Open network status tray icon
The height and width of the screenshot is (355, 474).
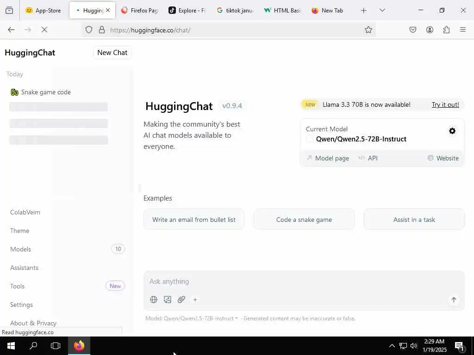click(x=403, y=346)
